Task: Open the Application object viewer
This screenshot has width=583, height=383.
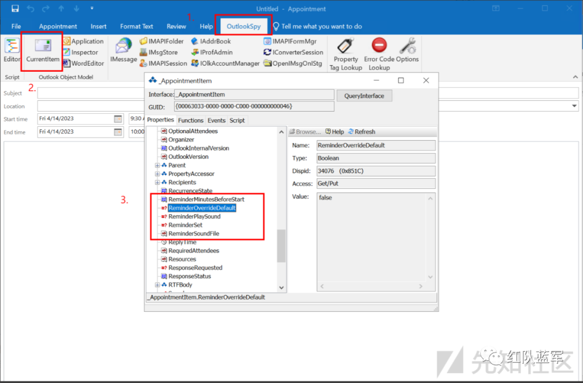Action: [84, 41]
